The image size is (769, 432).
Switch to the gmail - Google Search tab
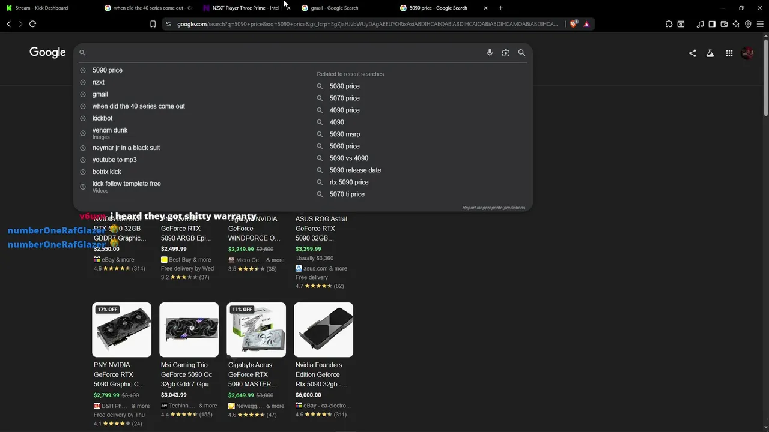coord(345,8)
